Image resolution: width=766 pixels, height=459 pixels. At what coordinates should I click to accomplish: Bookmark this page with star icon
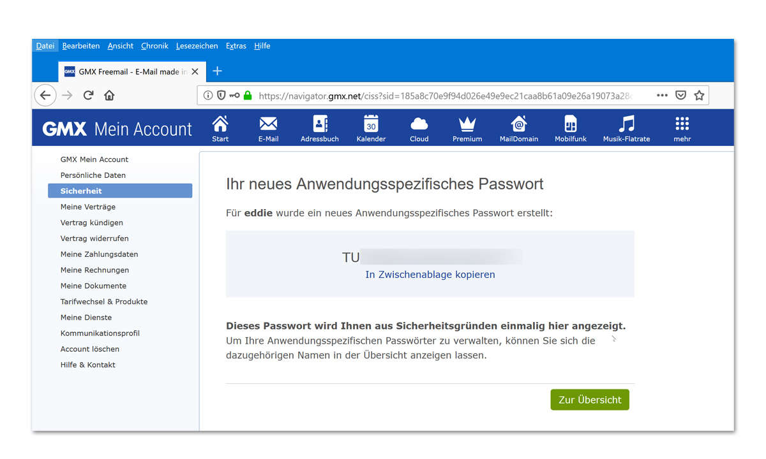click(x=699, y=96)
